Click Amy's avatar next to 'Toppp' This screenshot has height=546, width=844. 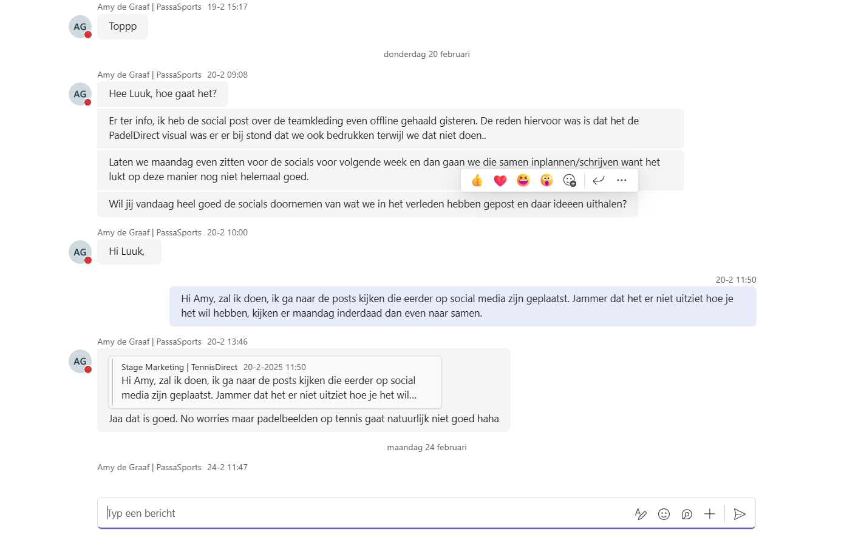[x=80, y=27]
